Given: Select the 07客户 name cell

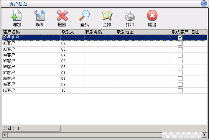Looking at the screenshot, I should pyautogui.click(x=31, y=73).
